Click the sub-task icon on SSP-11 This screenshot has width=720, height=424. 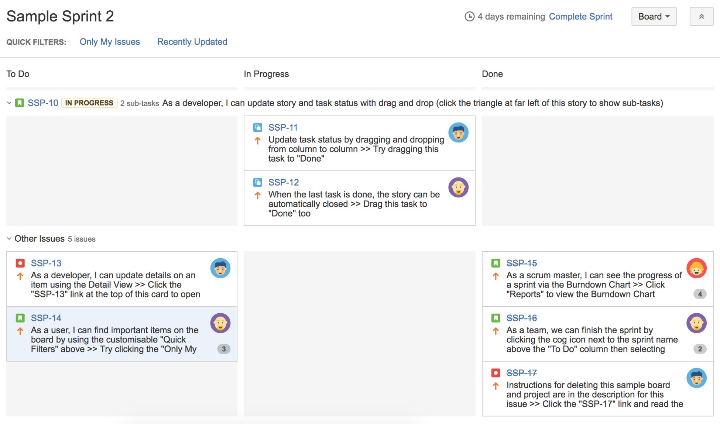pos(258,128)
